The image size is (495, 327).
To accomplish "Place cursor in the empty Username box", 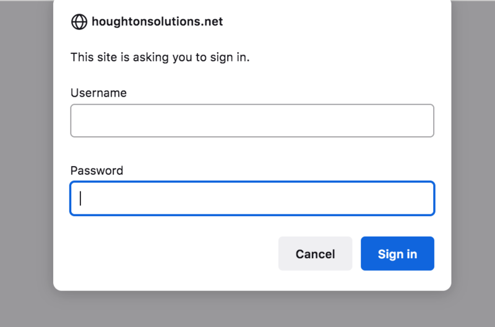I will 252,120.
